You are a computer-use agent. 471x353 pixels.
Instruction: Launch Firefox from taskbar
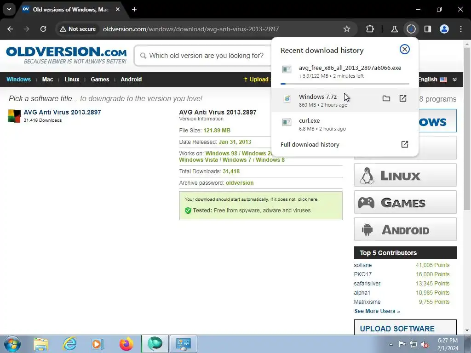[126, 344]
